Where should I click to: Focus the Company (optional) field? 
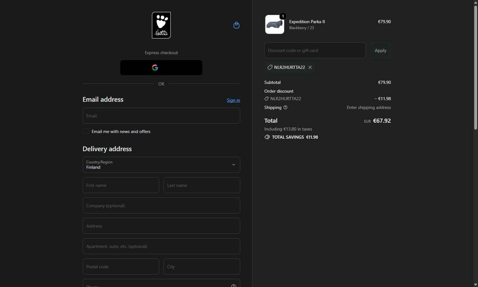coord(161,206)
